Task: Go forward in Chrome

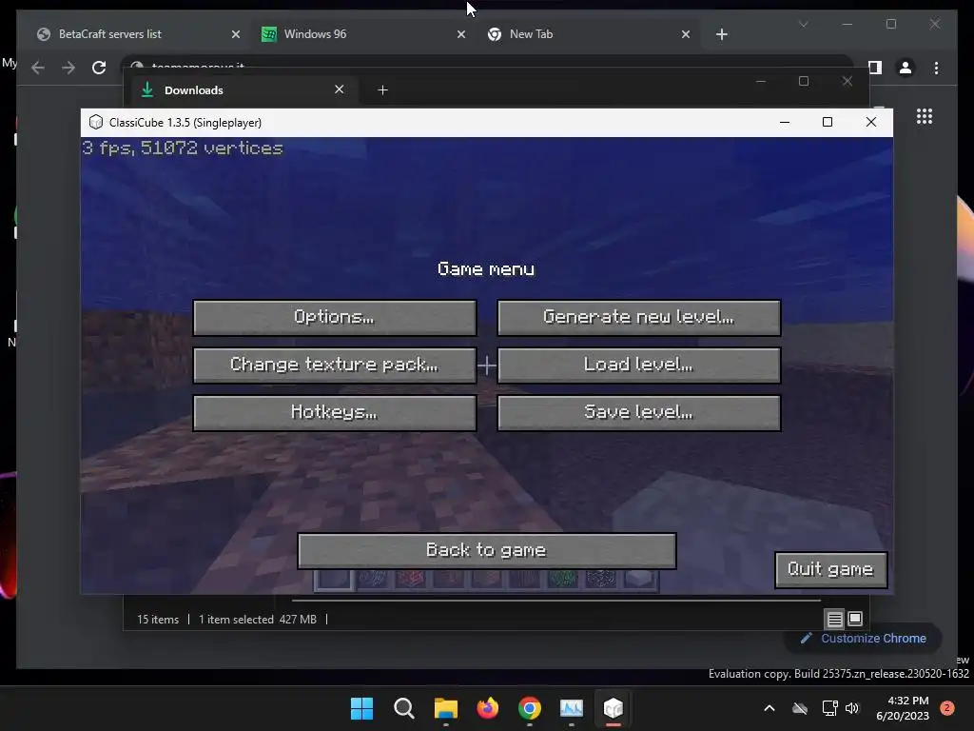Action: click(68, 68)
